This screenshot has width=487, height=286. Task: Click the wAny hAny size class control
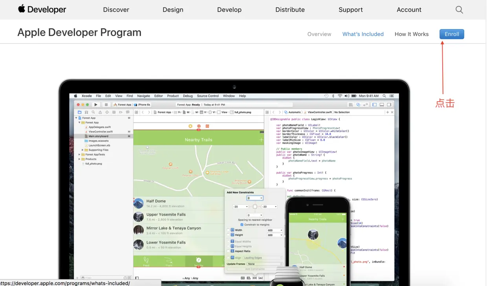point(190,278)
